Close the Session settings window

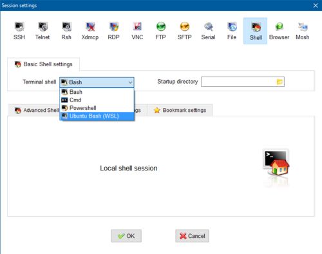pos(316,5)
